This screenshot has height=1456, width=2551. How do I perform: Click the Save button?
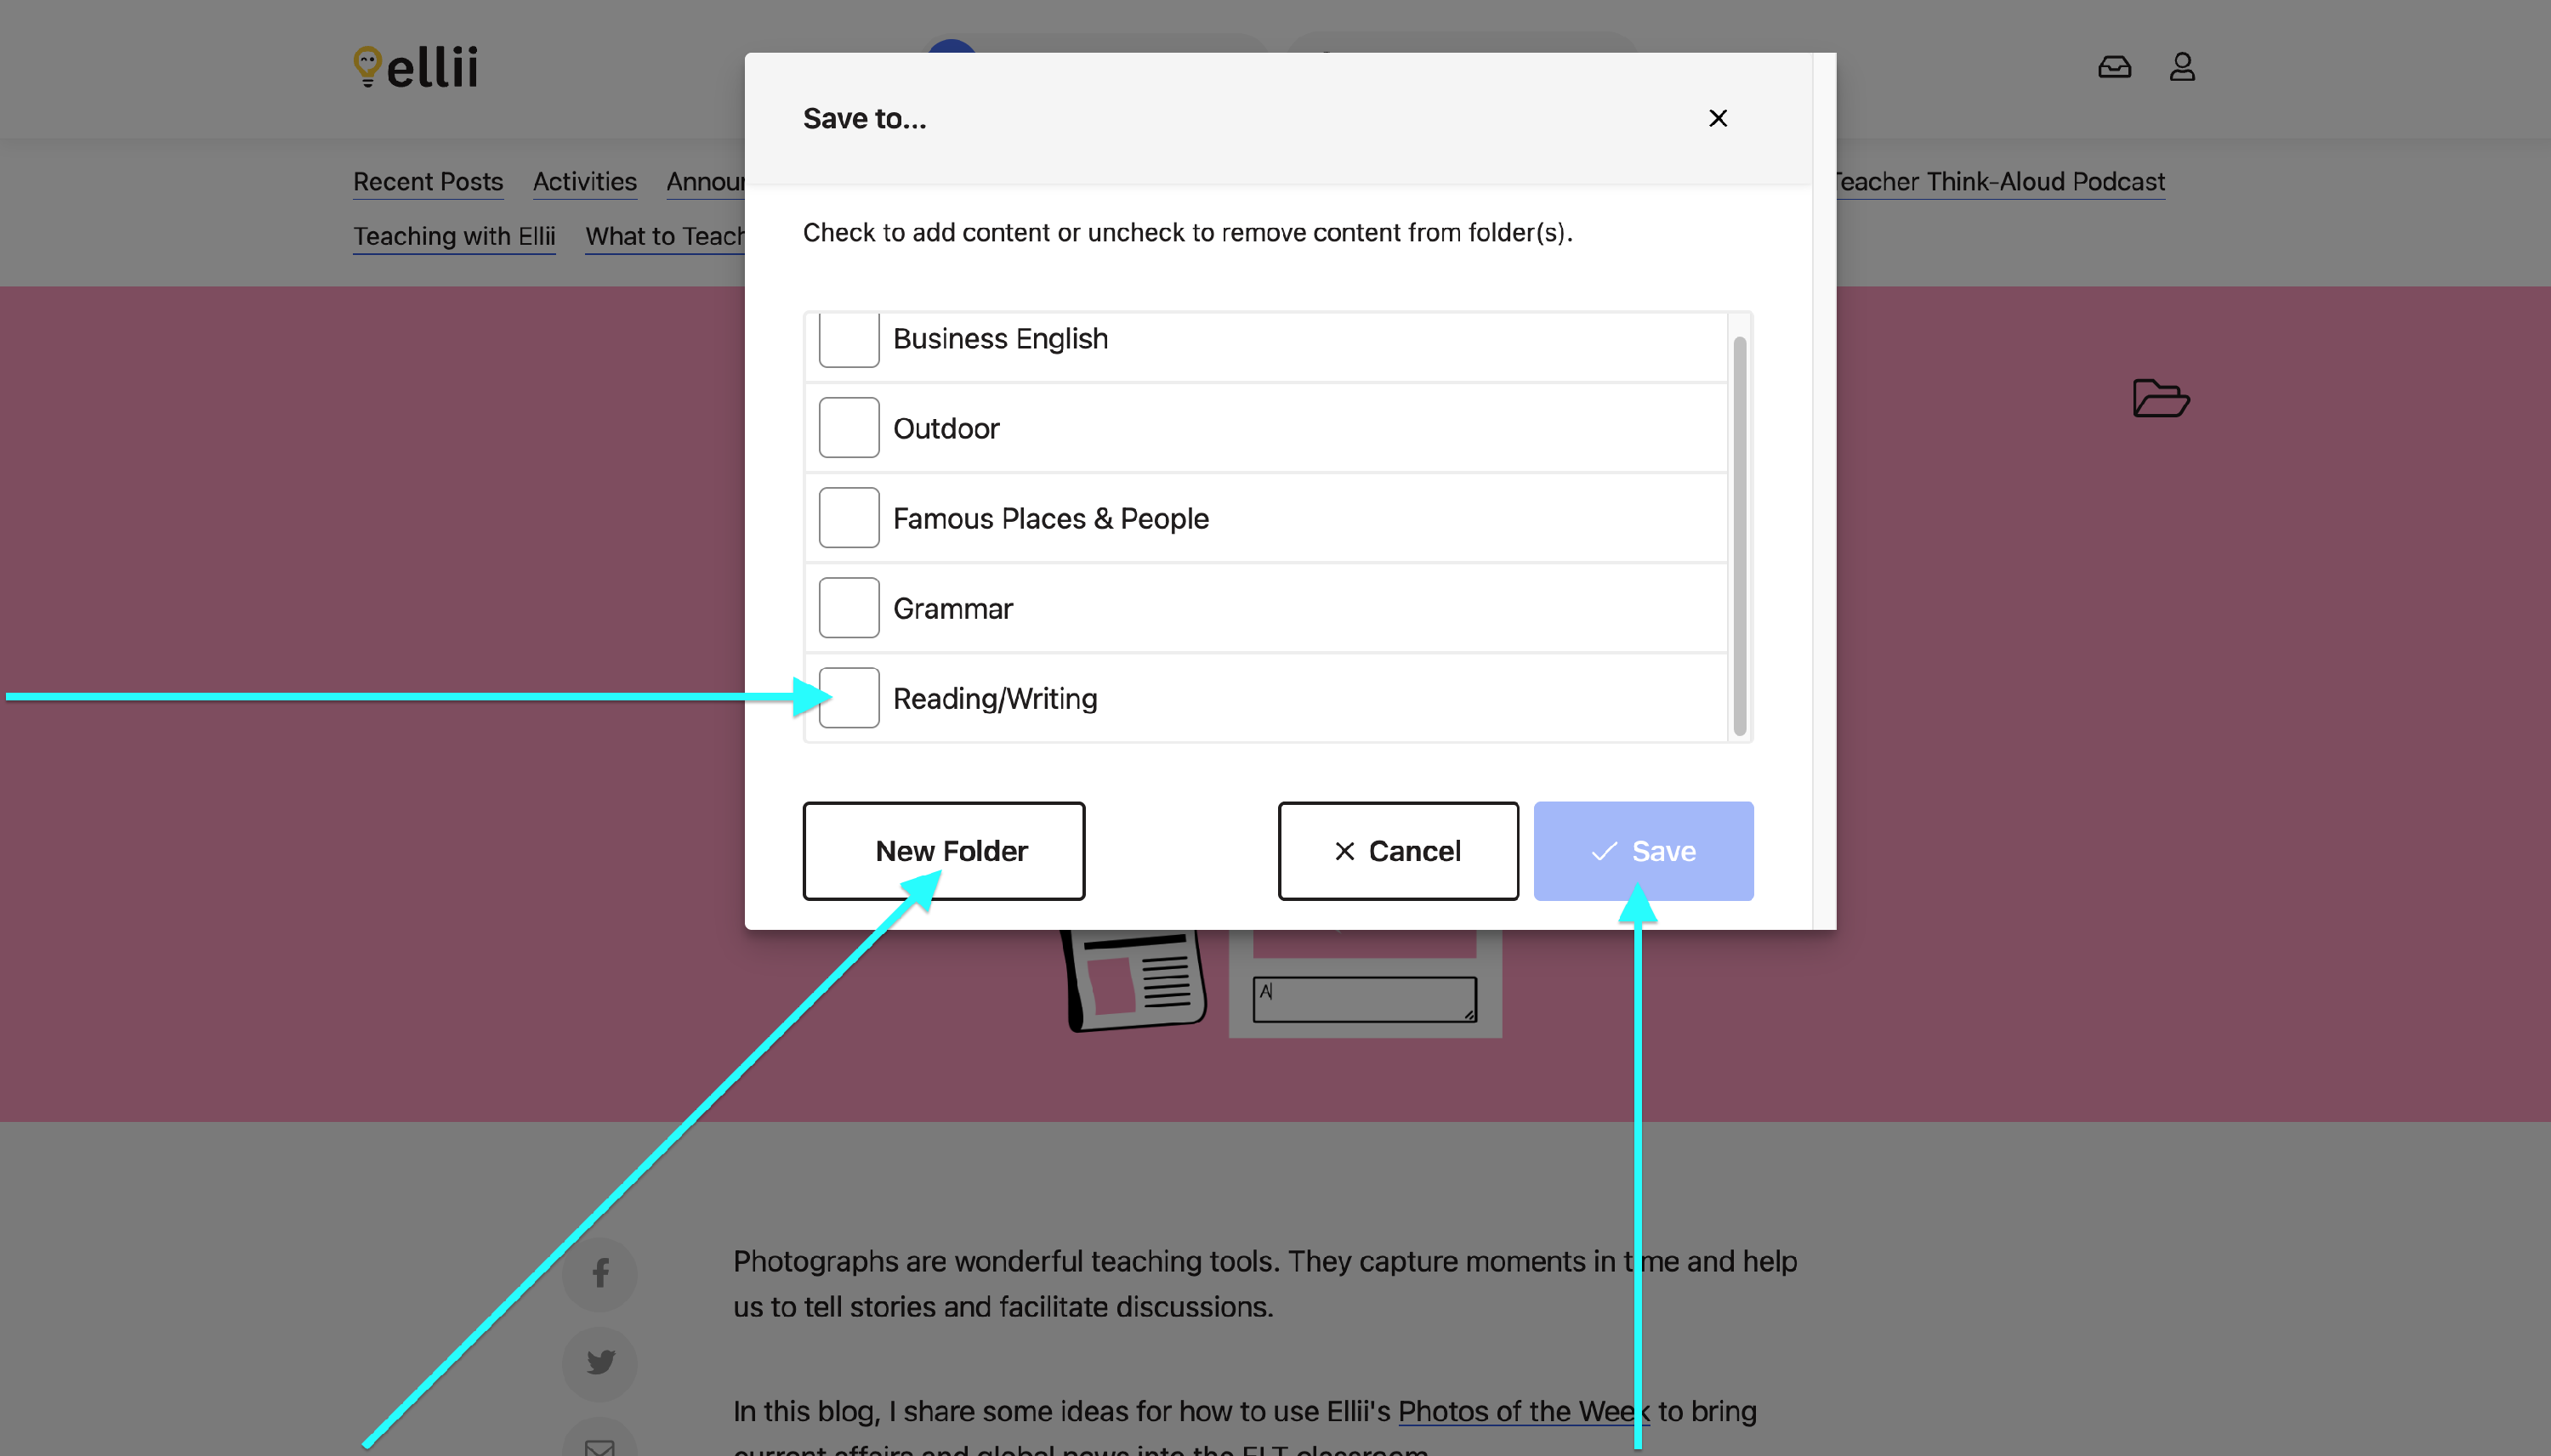tap(1642, 850)
